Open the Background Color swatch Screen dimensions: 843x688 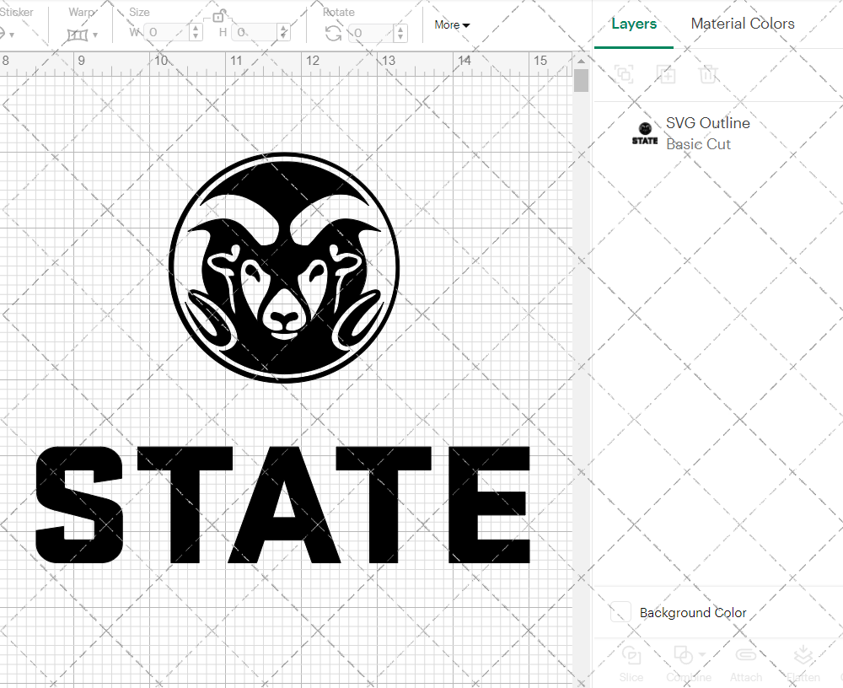(x=620, y=612)
